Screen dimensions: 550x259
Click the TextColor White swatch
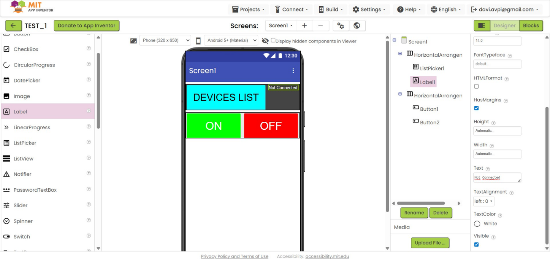coord(477,224)
